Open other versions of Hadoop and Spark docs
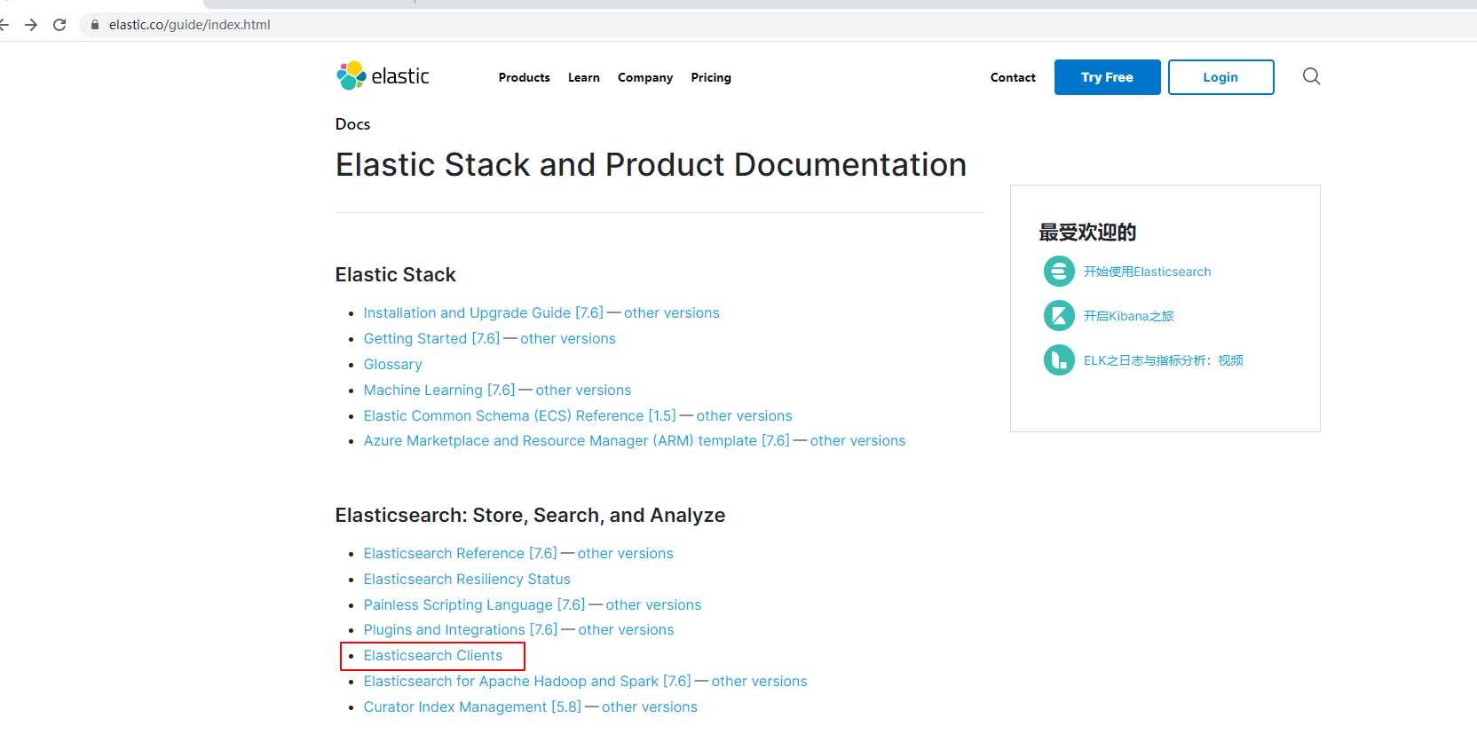 pyautogui.click(x=759, y=681)
